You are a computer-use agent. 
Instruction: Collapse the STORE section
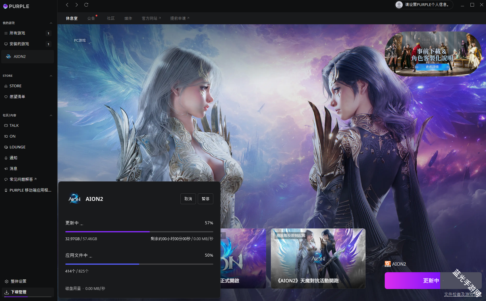[51, 76]
